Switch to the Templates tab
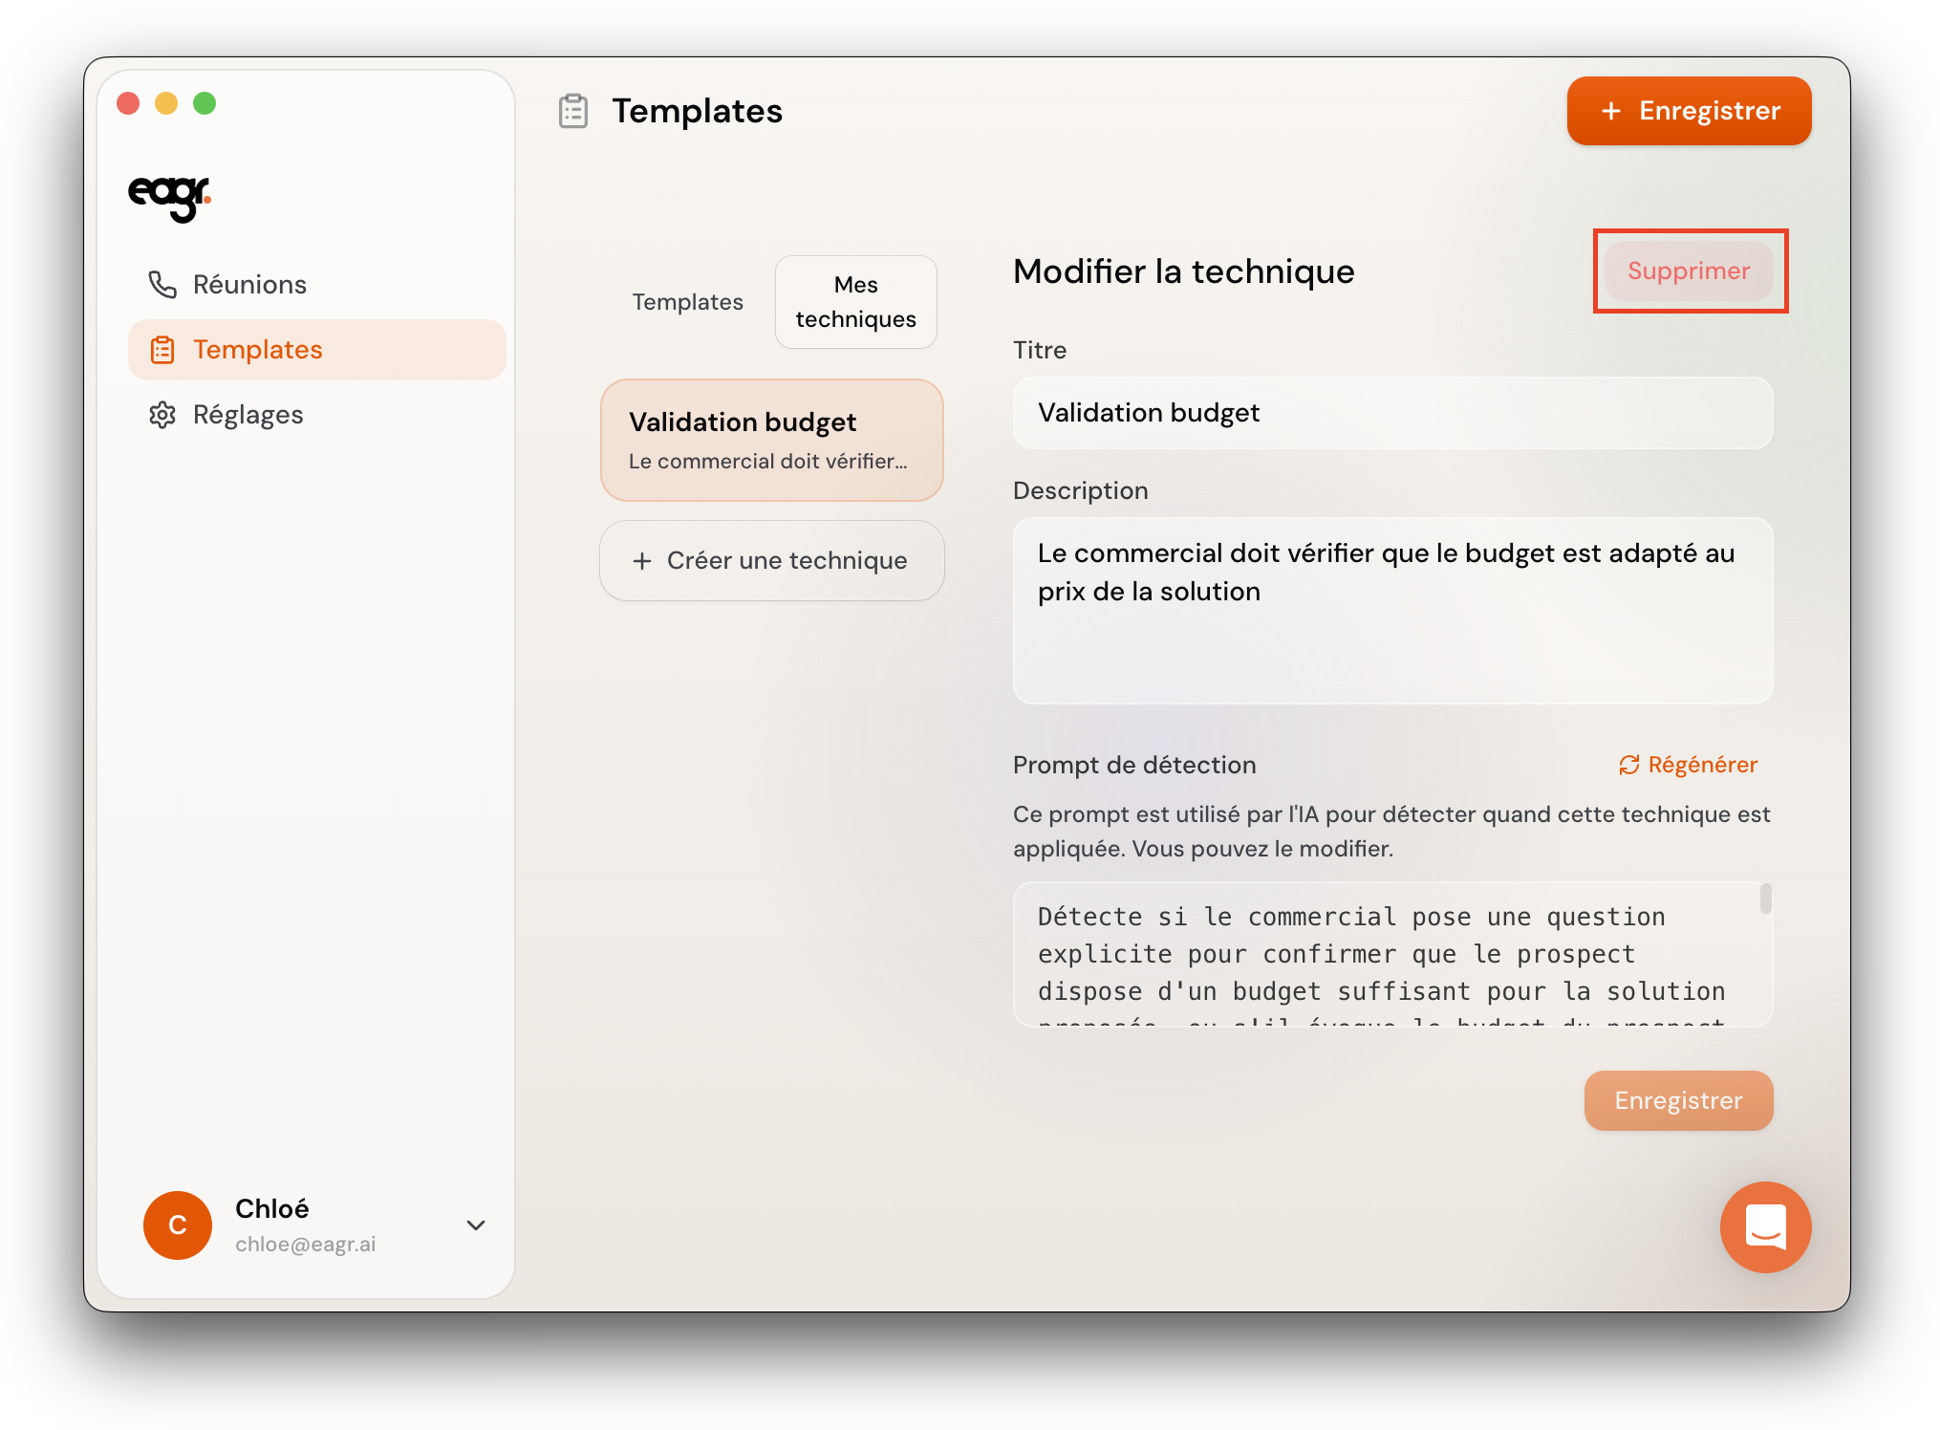Screen dimensions: 1940x1430 687,302
